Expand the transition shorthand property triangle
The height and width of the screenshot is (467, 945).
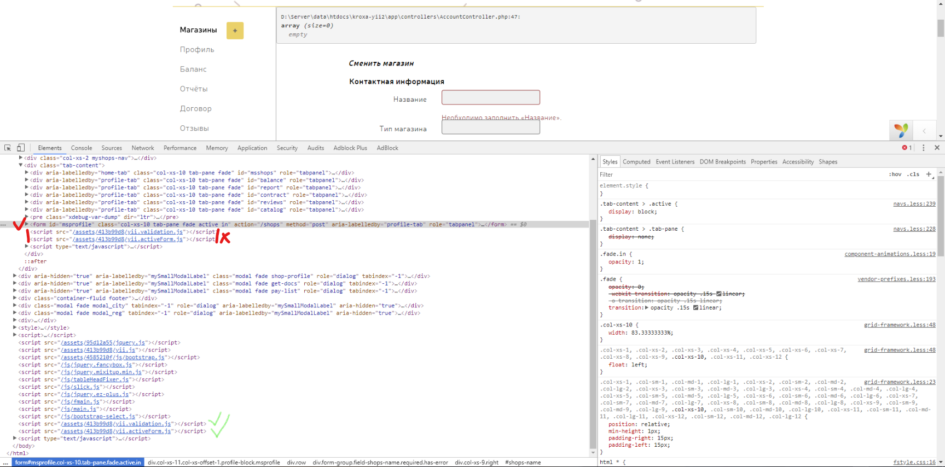coord(647,308)
